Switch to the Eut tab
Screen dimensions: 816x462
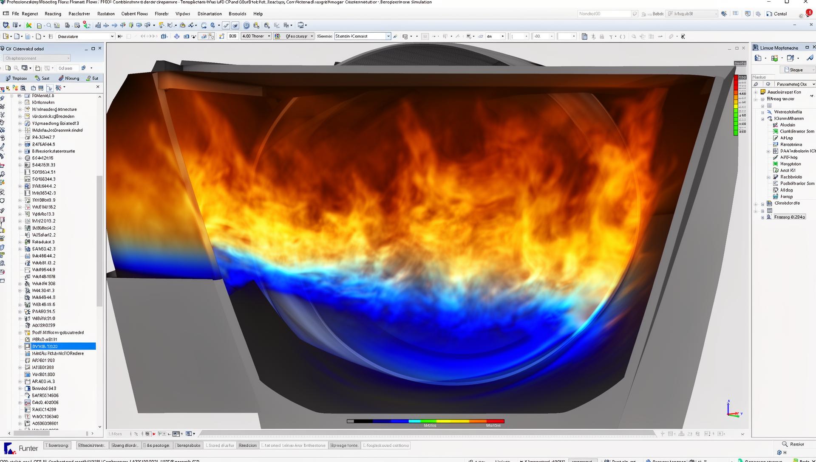pos(92,78)
